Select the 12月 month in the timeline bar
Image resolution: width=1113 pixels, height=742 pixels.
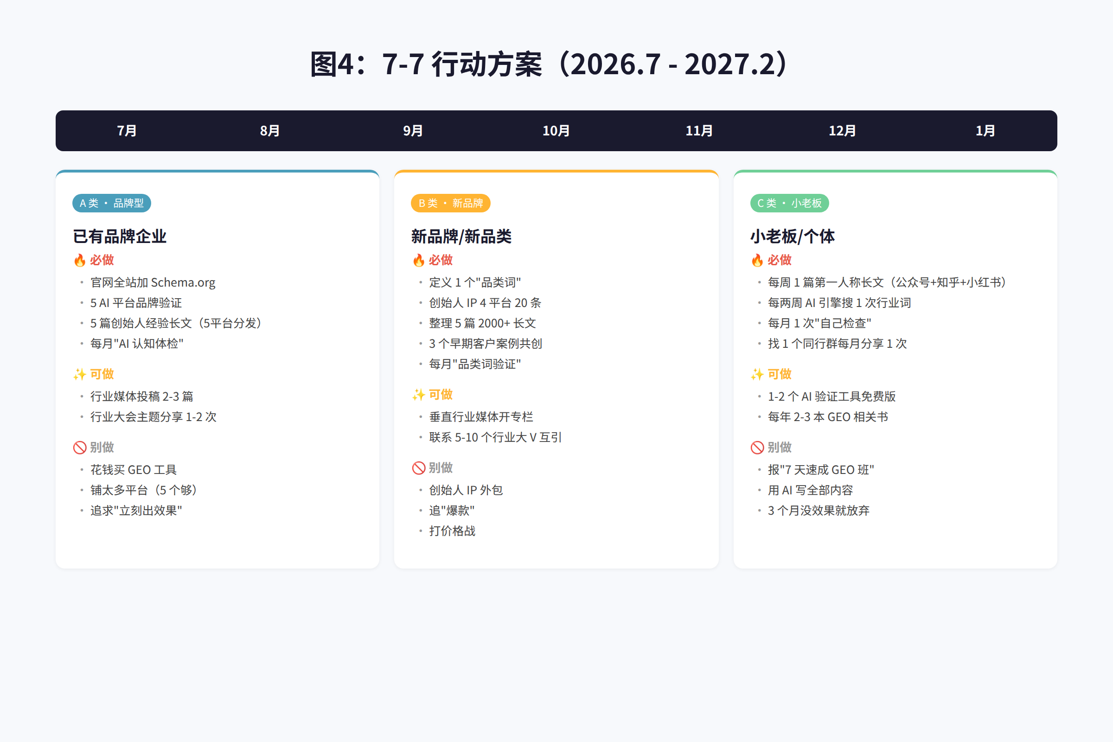[x=842, y=131]
